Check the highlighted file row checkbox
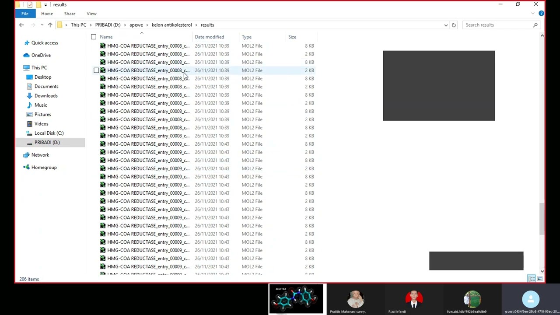This screenshot has height=315, width=560. coord(96,70)
